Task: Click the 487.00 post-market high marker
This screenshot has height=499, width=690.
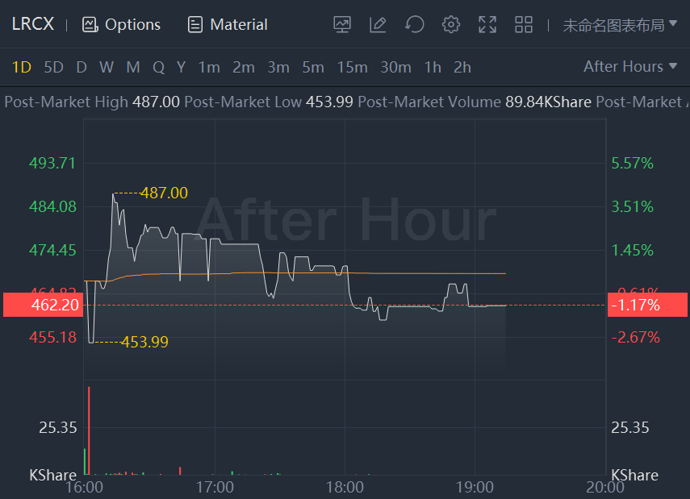Action: click(x=164, y=193)
